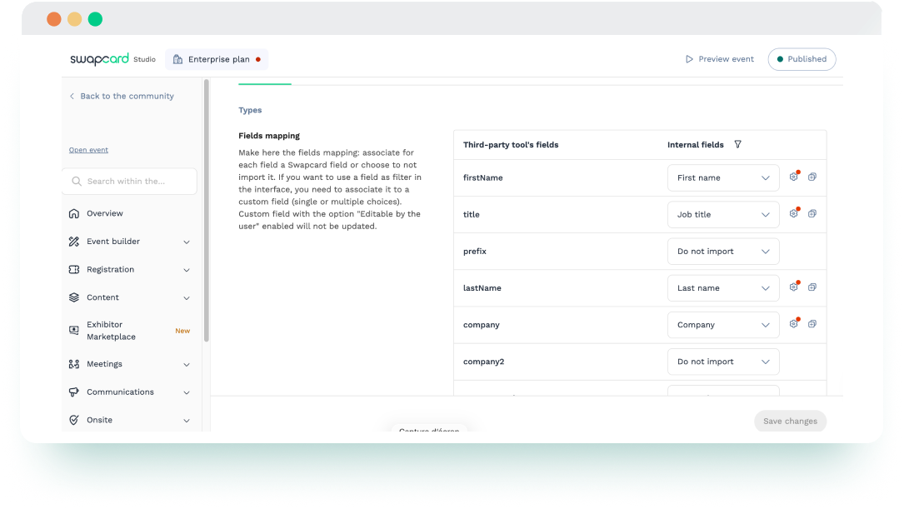904x509 pixels.
Task: Open Registration via its ticket icon
Action: 75,269
